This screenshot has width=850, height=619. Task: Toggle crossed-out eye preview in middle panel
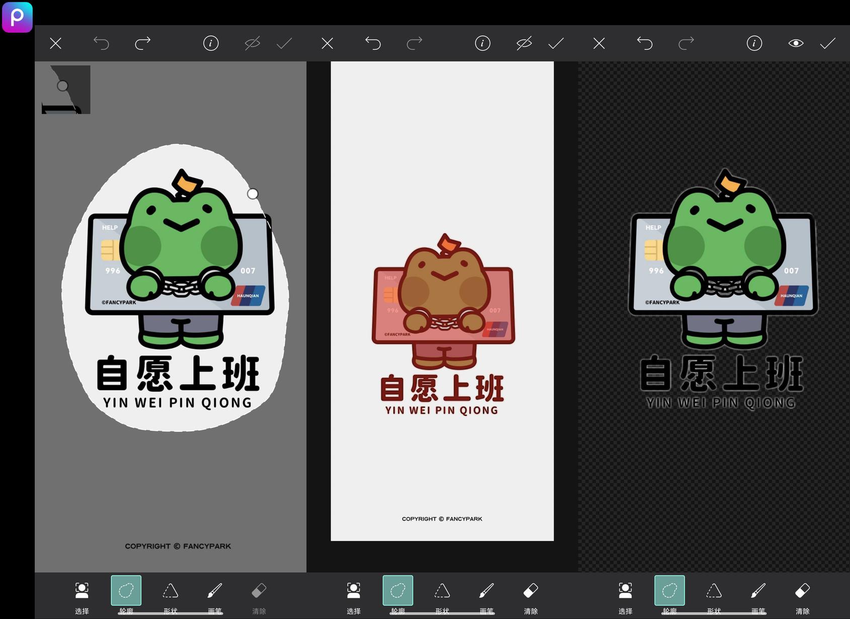point(524,43)
